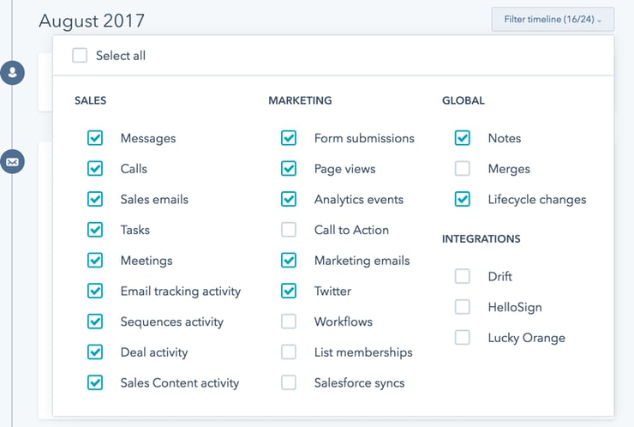The image size is (634, 427).
Task: Enable the Drift integration filter
Action: pos(463,276)
